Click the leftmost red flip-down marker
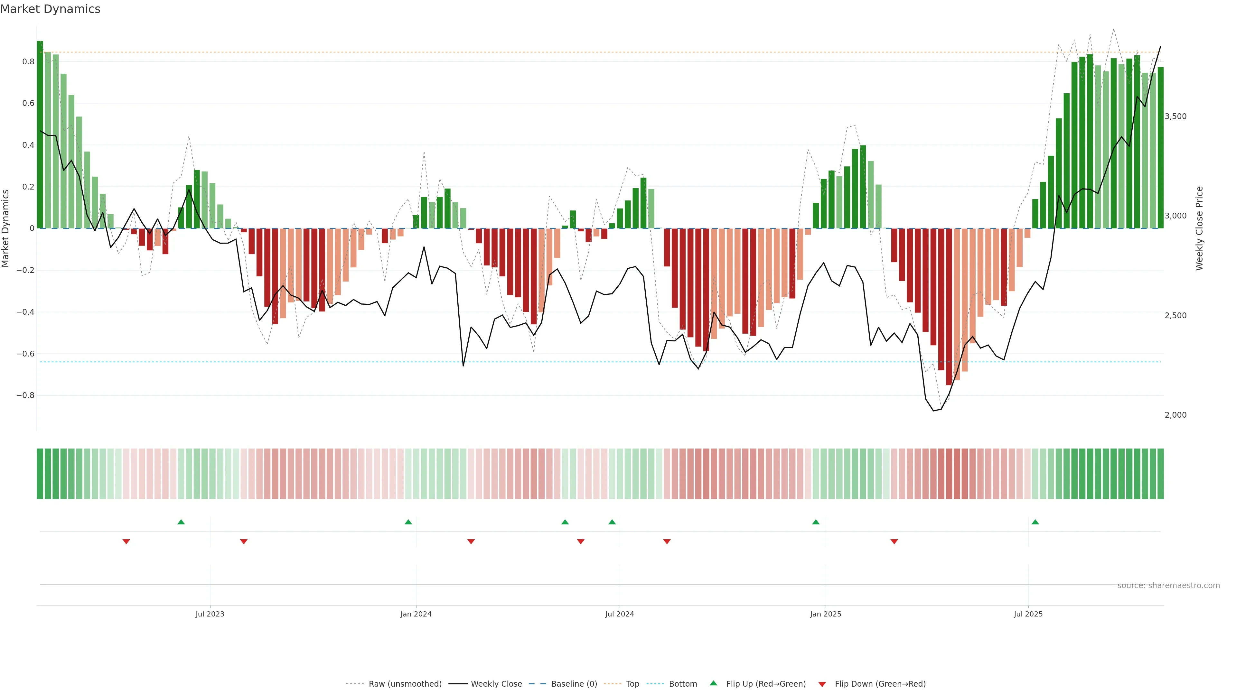The image size is (1236, 695). pyautogui.click(x=126, y=542)
